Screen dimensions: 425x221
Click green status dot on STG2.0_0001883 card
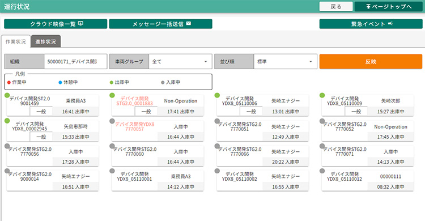pos(112,95)
